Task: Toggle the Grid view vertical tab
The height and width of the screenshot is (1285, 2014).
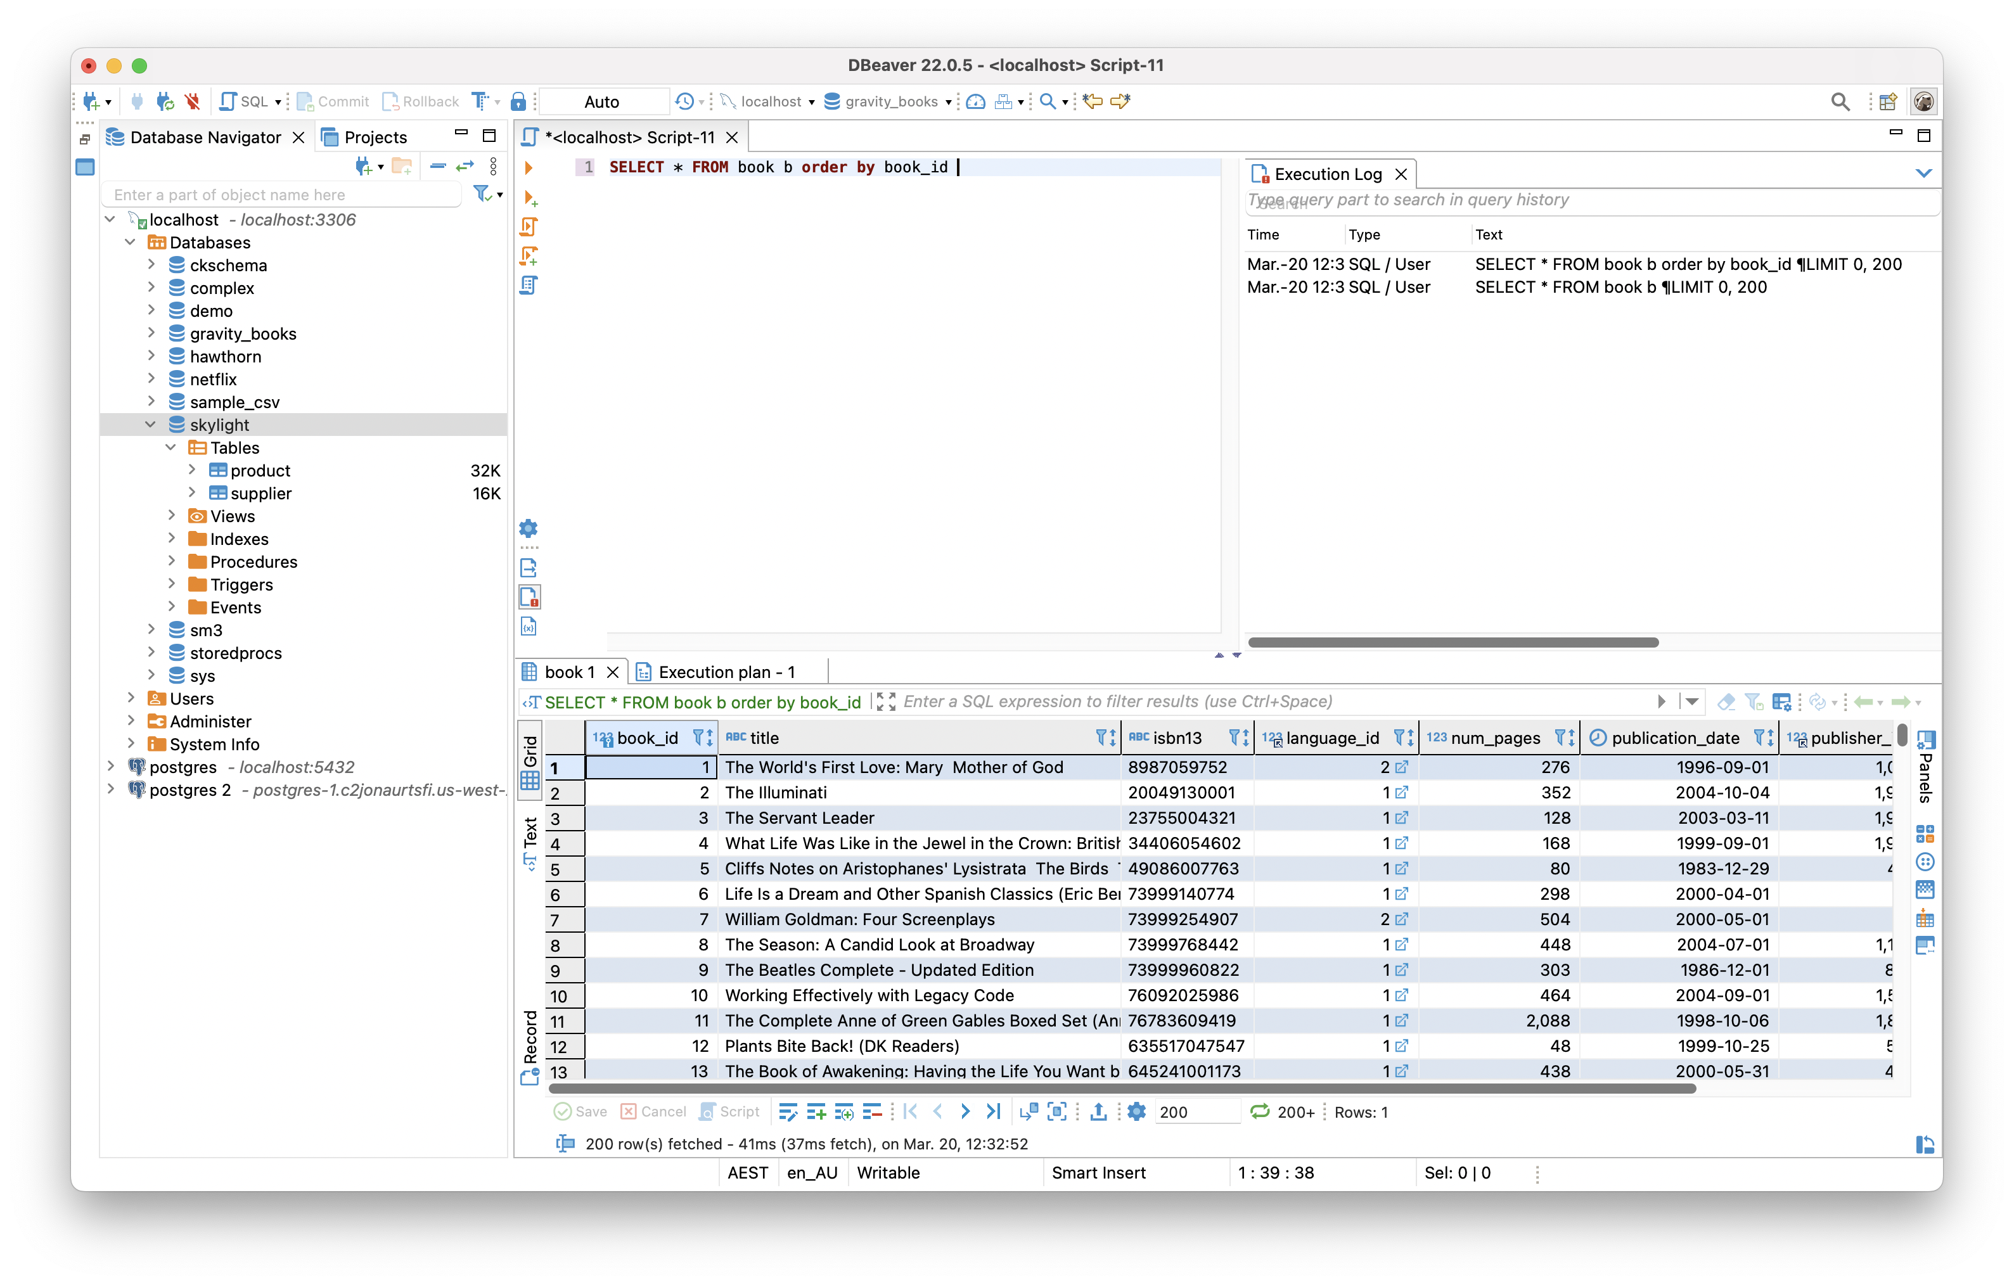Action: coord(529,762)
